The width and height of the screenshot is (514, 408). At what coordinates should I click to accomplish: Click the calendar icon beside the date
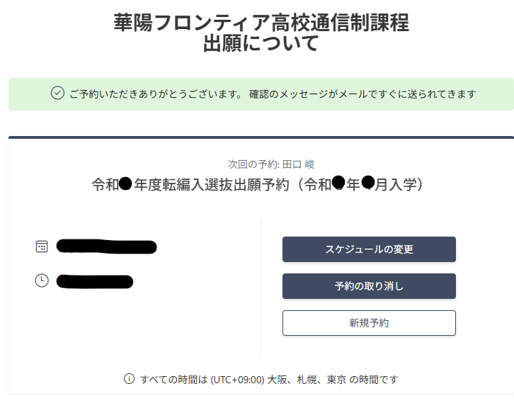click(x=42, y=246)
